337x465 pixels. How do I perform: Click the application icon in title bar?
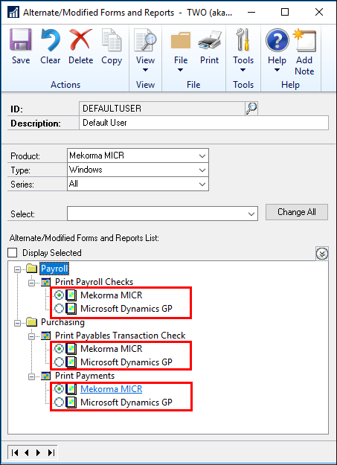click(13, 13)
